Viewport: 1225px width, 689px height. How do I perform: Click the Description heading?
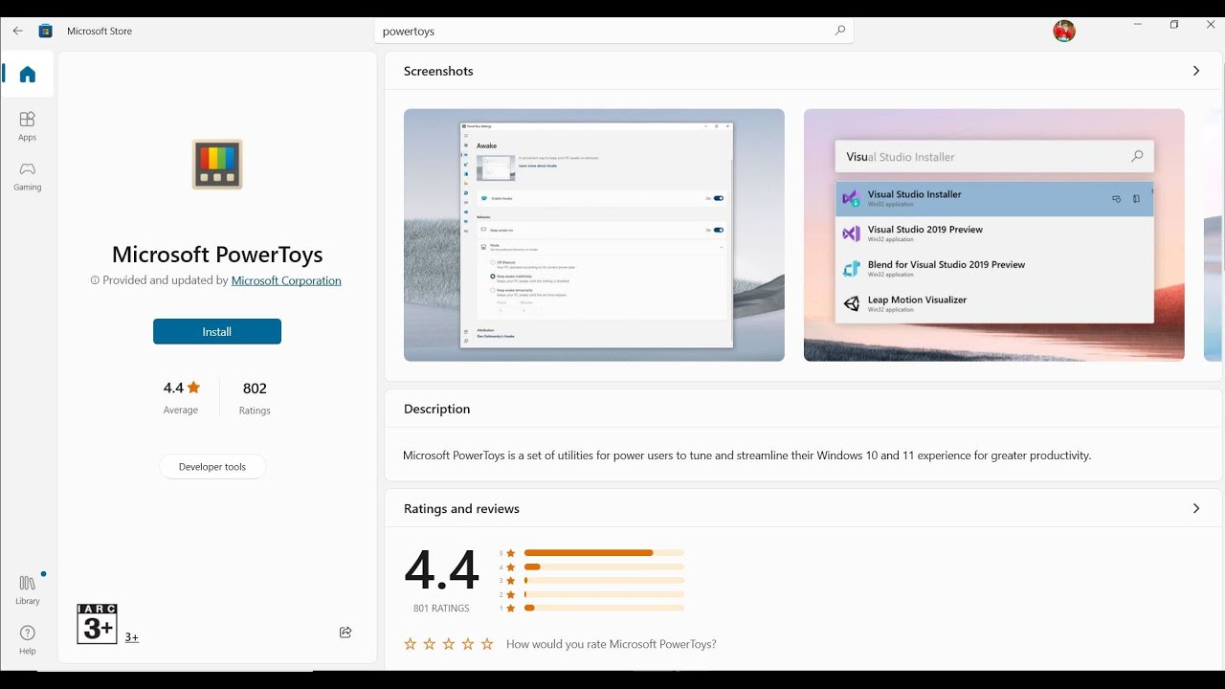437,409
